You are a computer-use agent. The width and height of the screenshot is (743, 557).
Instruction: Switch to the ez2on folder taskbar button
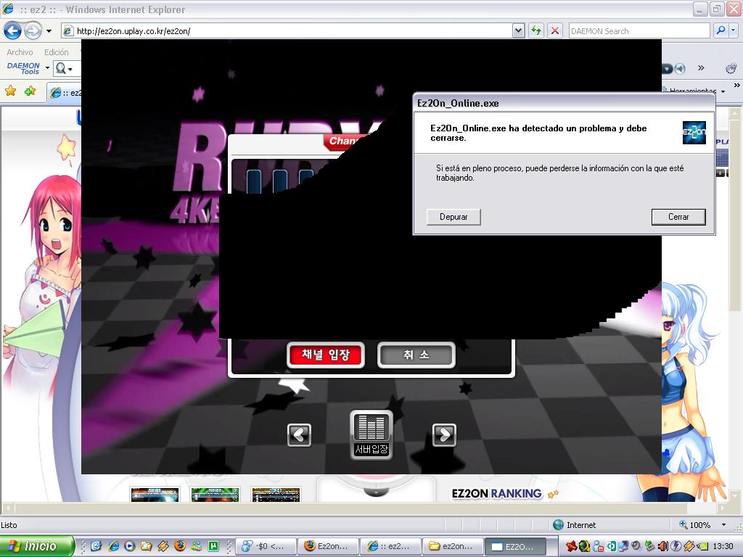tap(453, 547)
